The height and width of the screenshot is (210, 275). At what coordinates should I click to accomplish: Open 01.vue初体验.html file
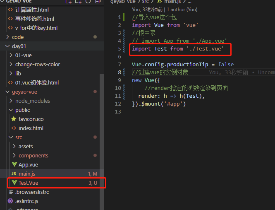click(37, 82)
